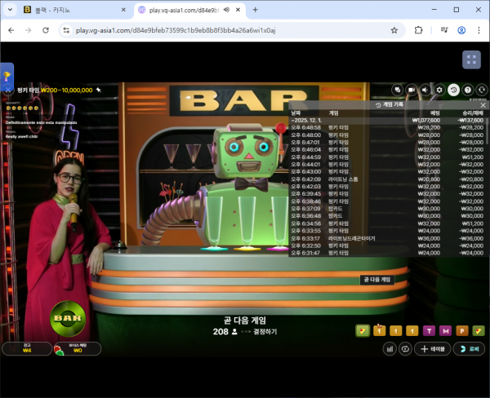490x398 pixels.
Task: Select the orange P result chip
Action: [x=462, y=330]
